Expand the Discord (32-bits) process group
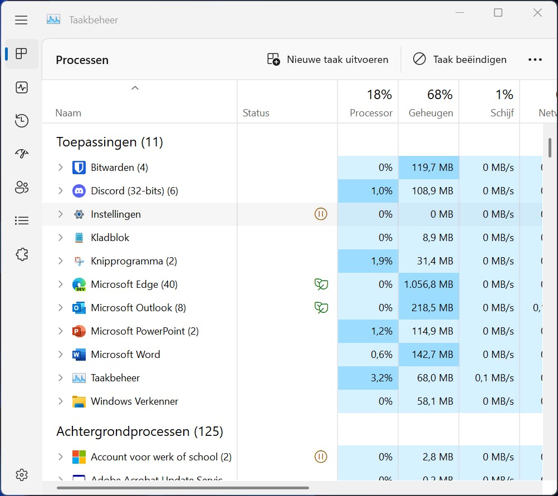This screenshot has height=496, width=558. click(61, 191)
